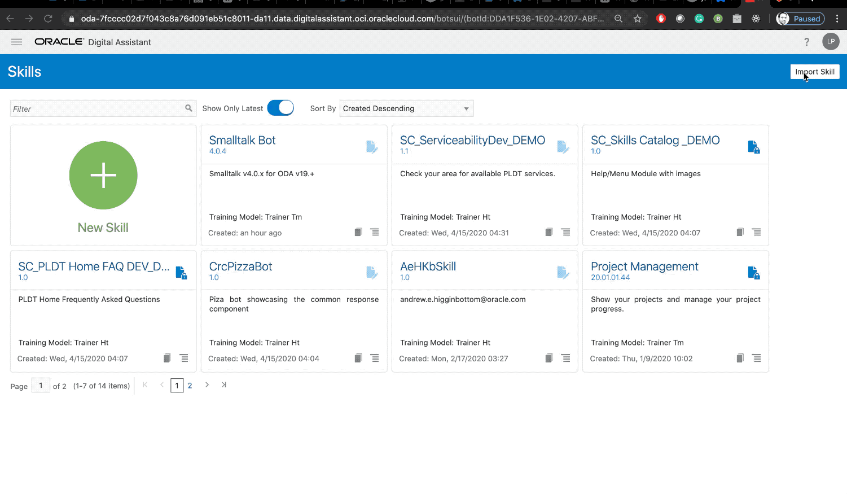Viewport: 847px width, 494px height.
Task: Open options menu on Project Management card
Action: point(757,358)
